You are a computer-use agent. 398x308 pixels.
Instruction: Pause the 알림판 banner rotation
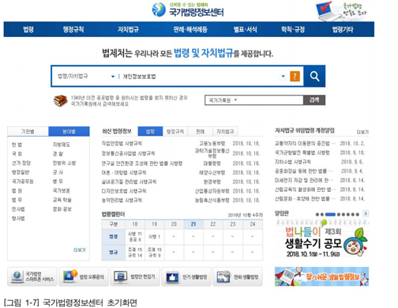tap(366, 214)
